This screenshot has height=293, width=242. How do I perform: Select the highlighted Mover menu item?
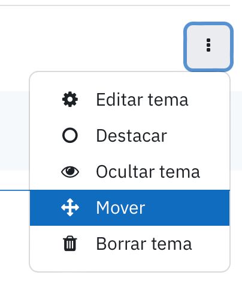tap(130, 208)
